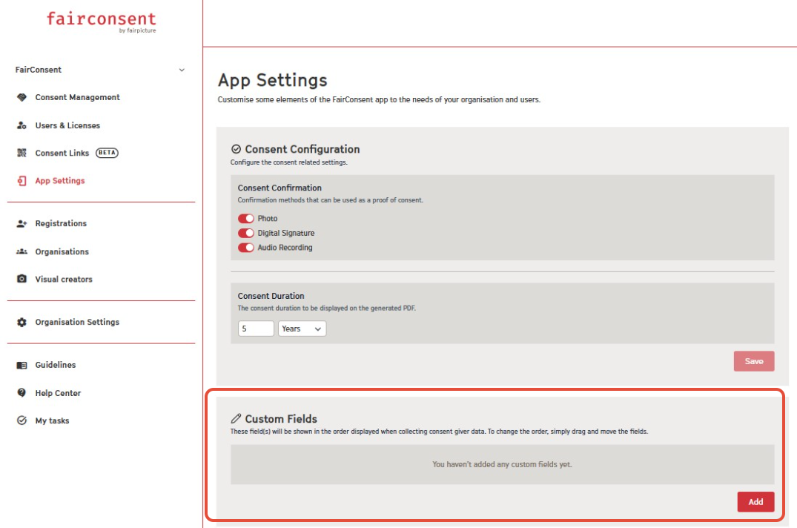Click the Consent Configuration check-circle icon
797x528 pixels.
point(236,149)
